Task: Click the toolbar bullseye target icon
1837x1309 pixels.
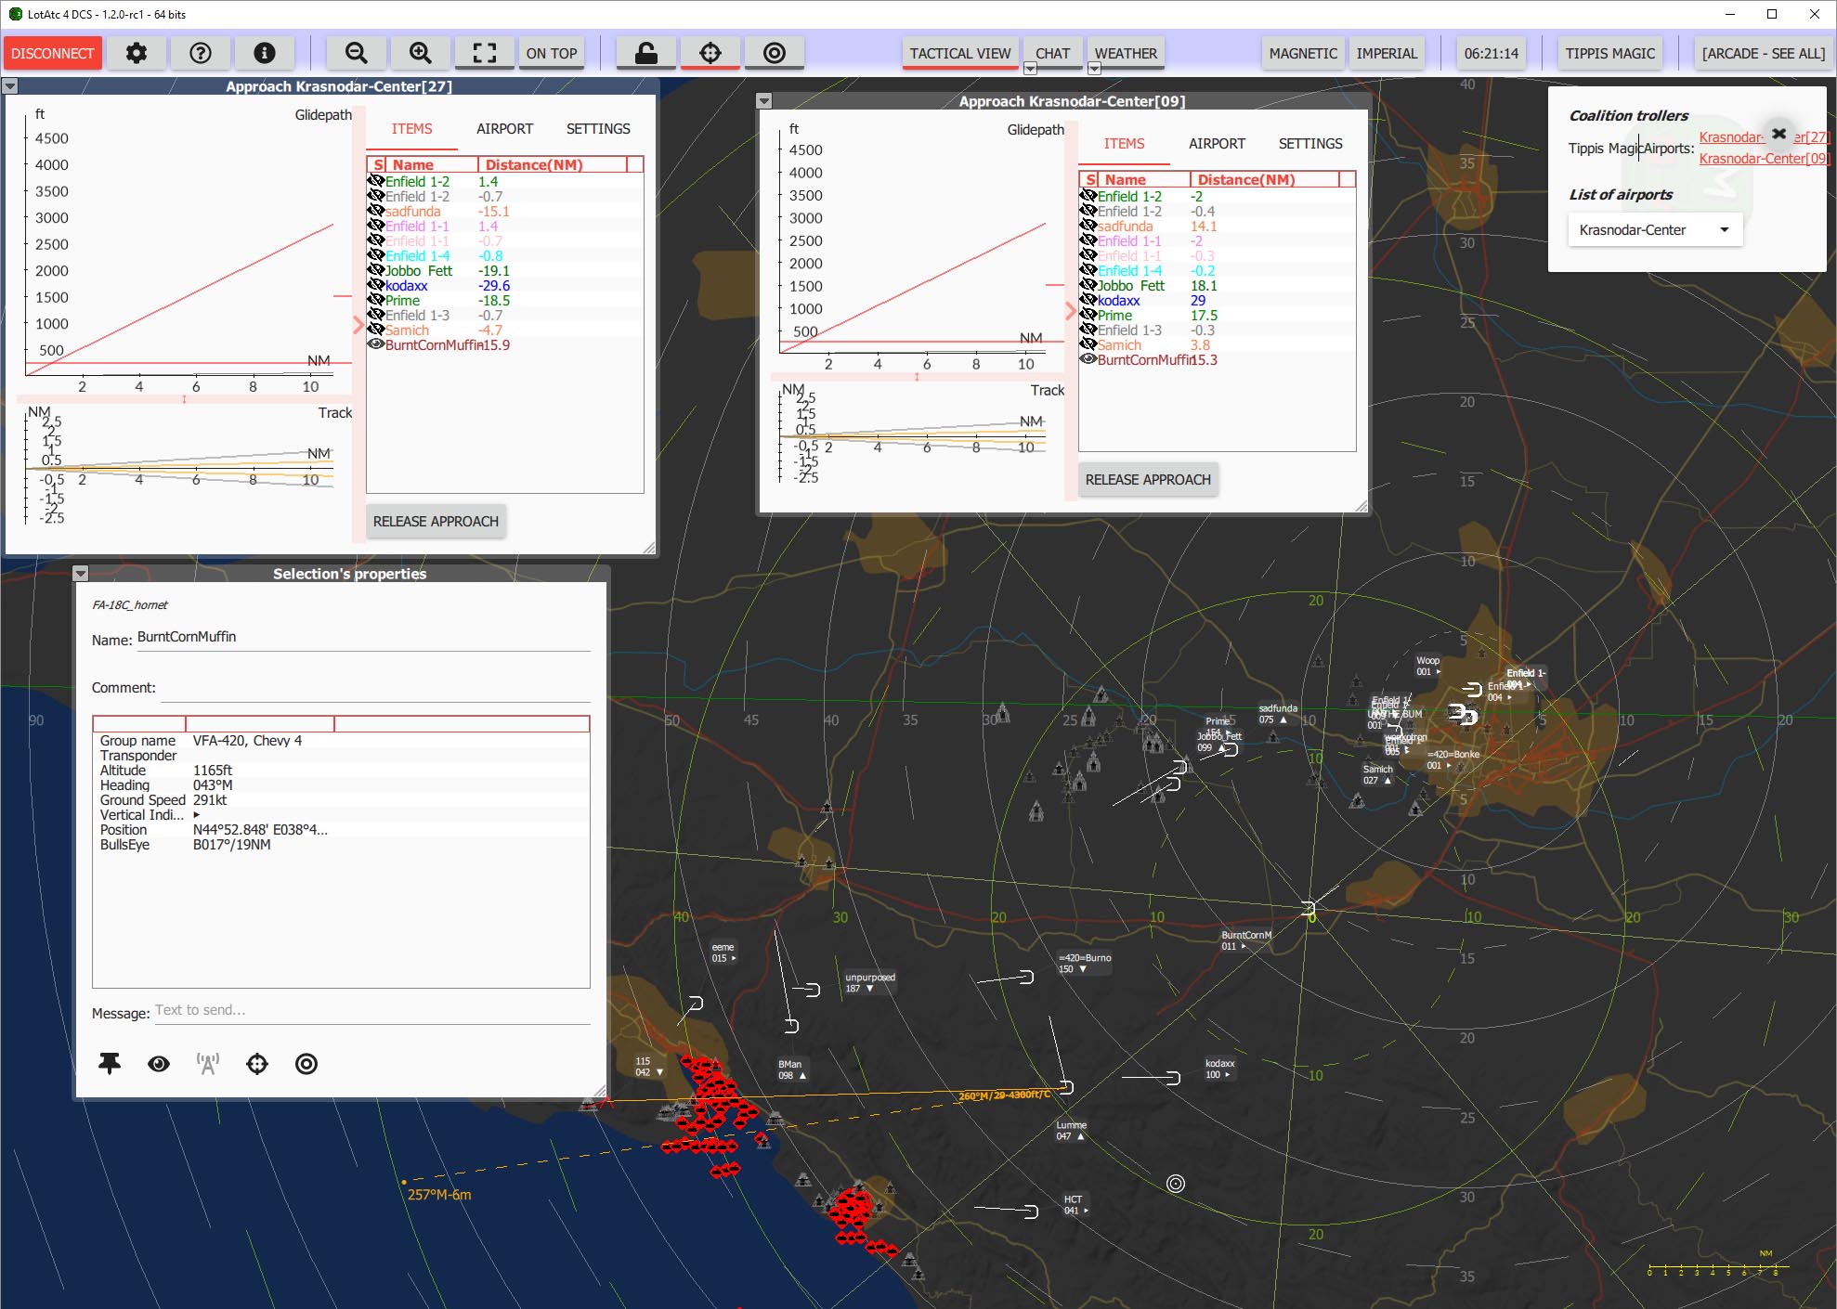Action: click(x=775, y=53)
